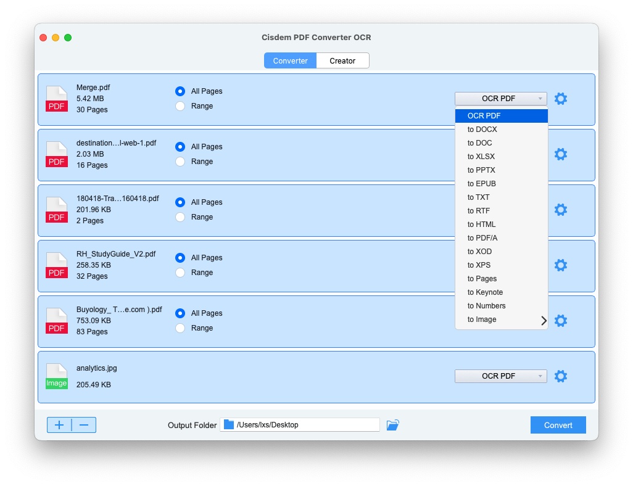Click the minus icon to remove files
Viewport: 633px width, 486px height.
(84, 425)
